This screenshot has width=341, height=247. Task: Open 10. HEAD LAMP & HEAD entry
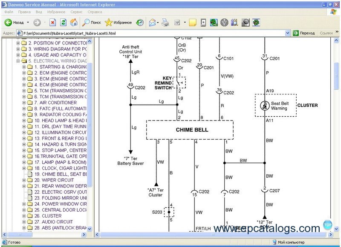61,121
